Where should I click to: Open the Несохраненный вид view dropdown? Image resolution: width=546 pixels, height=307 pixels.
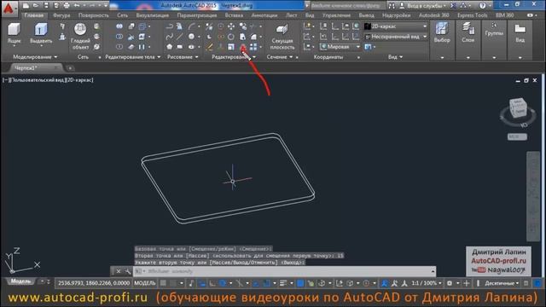[x=396, y=37]
